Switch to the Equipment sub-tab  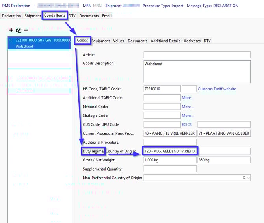tap(100, 41)
